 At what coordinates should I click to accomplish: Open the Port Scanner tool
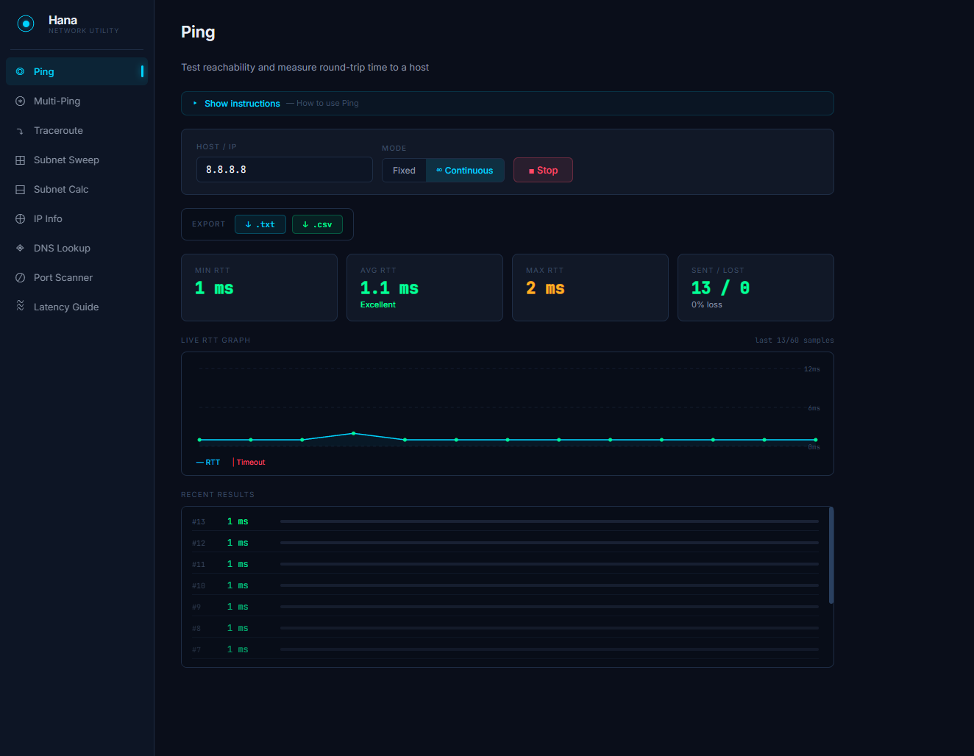(x=77, y=277)
